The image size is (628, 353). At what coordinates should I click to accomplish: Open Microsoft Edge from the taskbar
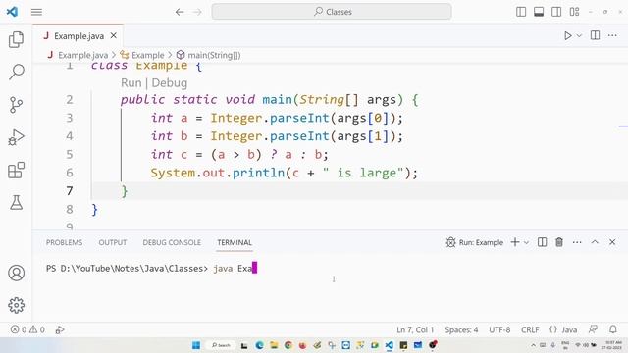pyautogui.click(x=259, y=345)
